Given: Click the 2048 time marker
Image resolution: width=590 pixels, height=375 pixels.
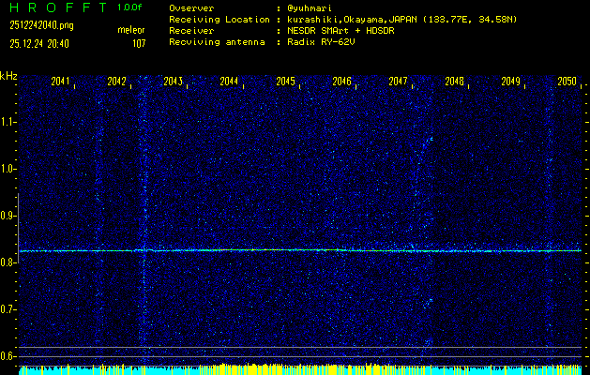Looking at the screenshot, I should pyautogui.click(x=455, y=82).
